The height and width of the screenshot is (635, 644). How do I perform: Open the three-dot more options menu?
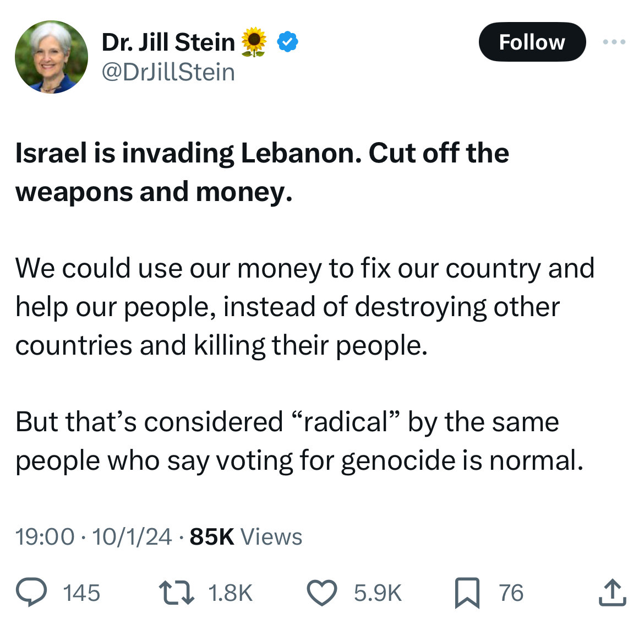(614, 42)
